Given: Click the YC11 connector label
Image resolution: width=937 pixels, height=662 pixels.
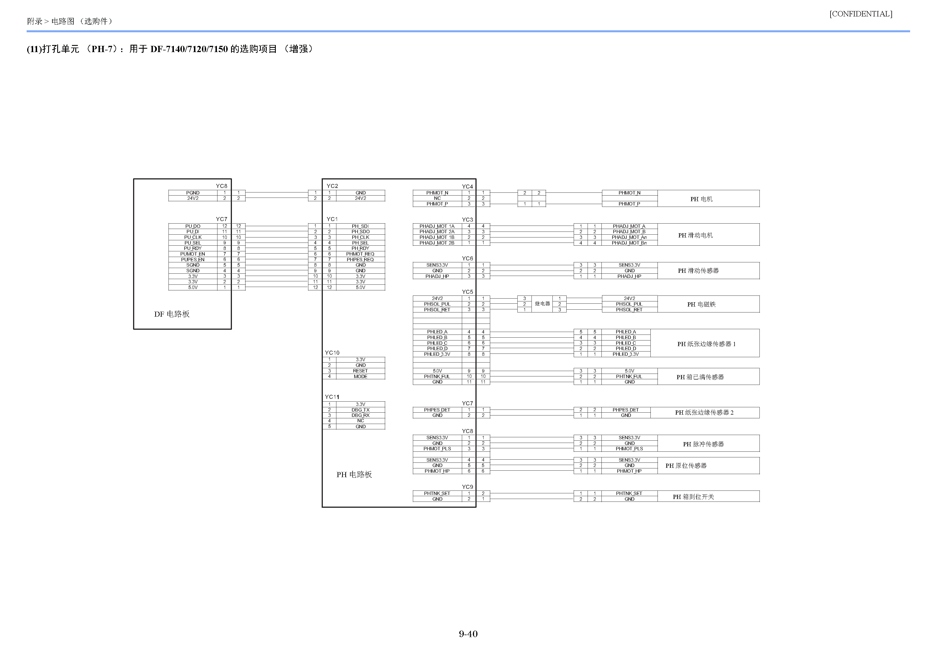Looking at the screenshot, I should click(332, 397).
